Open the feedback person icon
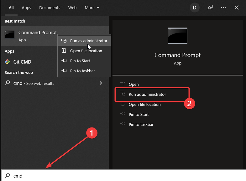The height and width of the screenshot is (181, 246). (210, 8)
